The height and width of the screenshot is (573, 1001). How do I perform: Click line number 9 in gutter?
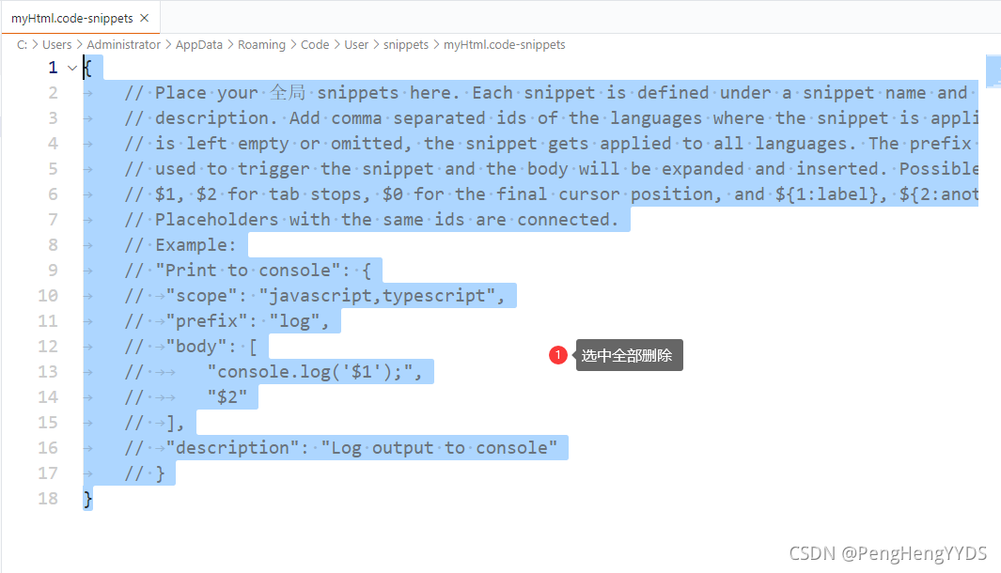(53, 271)
